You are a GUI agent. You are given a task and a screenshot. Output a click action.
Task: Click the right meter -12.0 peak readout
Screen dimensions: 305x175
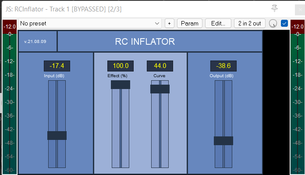(298, 27)
